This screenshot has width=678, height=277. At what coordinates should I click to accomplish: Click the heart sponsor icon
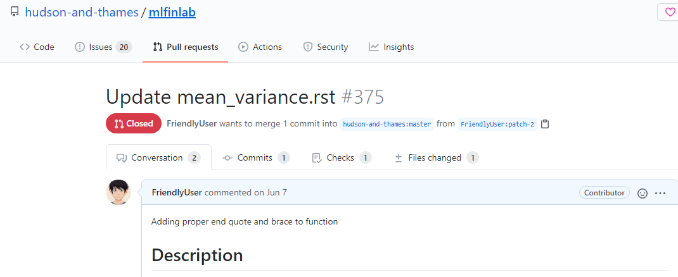pos(670,12)
